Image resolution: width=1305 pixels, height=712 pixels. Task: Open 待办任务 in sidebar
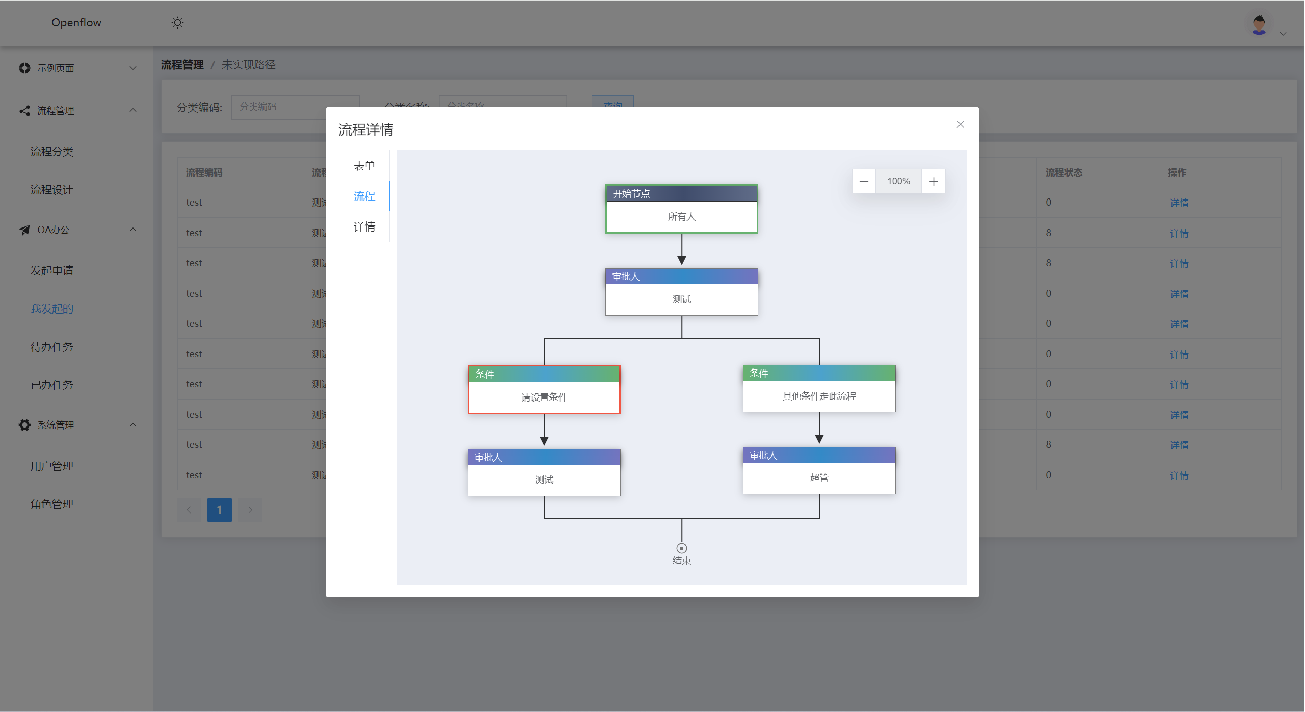[x=52, y=347]
